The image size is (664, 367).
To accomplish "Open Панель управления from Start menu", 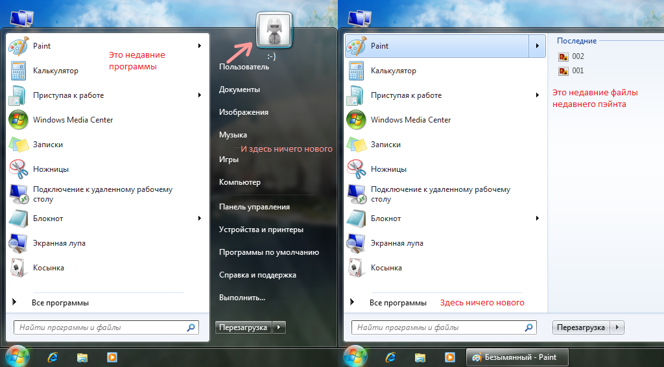I will (254, 207).
